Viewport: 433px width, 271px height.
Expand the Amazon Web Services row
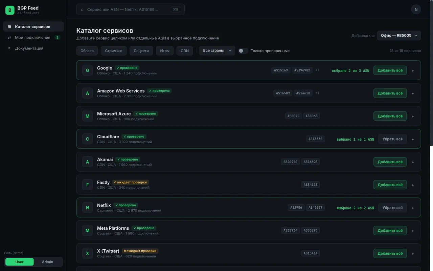pos(413,93)
